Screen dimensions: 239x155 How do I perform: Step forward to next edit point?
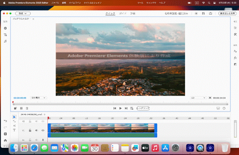point(126,108)
